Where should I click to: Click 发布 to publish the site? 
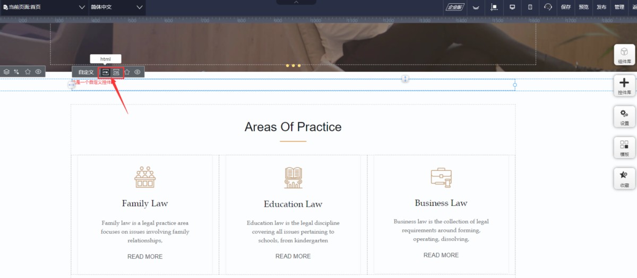(601, 7)
